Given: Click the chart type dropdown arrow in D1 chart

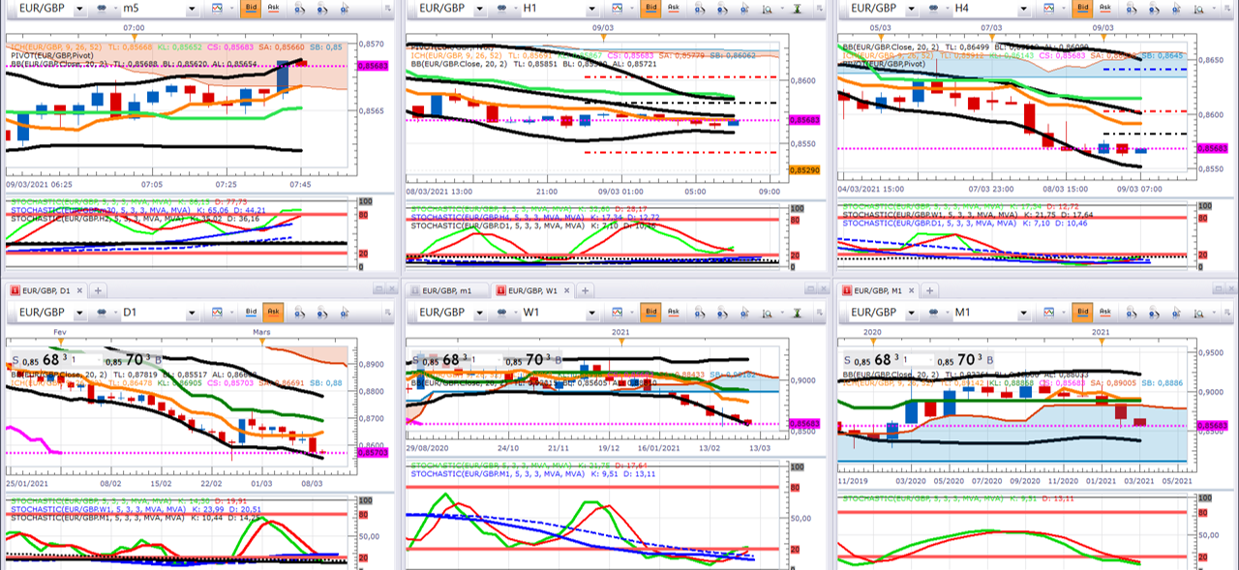Looking at the screenshot, I should [x=232, y=312].
